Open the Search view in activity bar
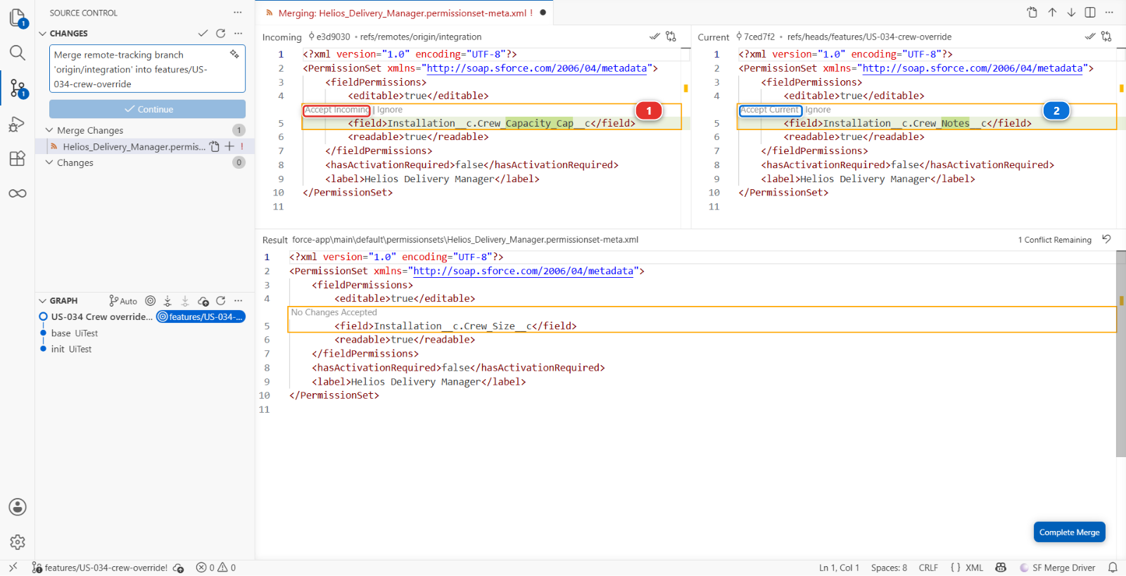 [x=18, y=53]
